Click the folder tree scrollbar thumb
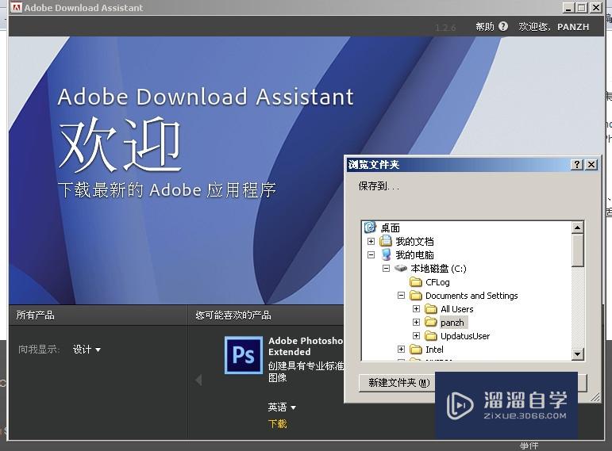This screenshot has width=612, height=451. tap(577, 250)
